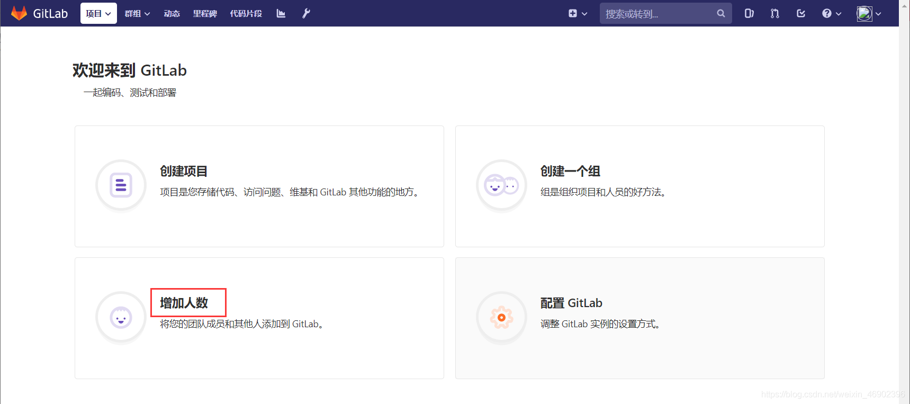Open the to-do list icon
Screen dimensions: 910x404
[801, 13]
